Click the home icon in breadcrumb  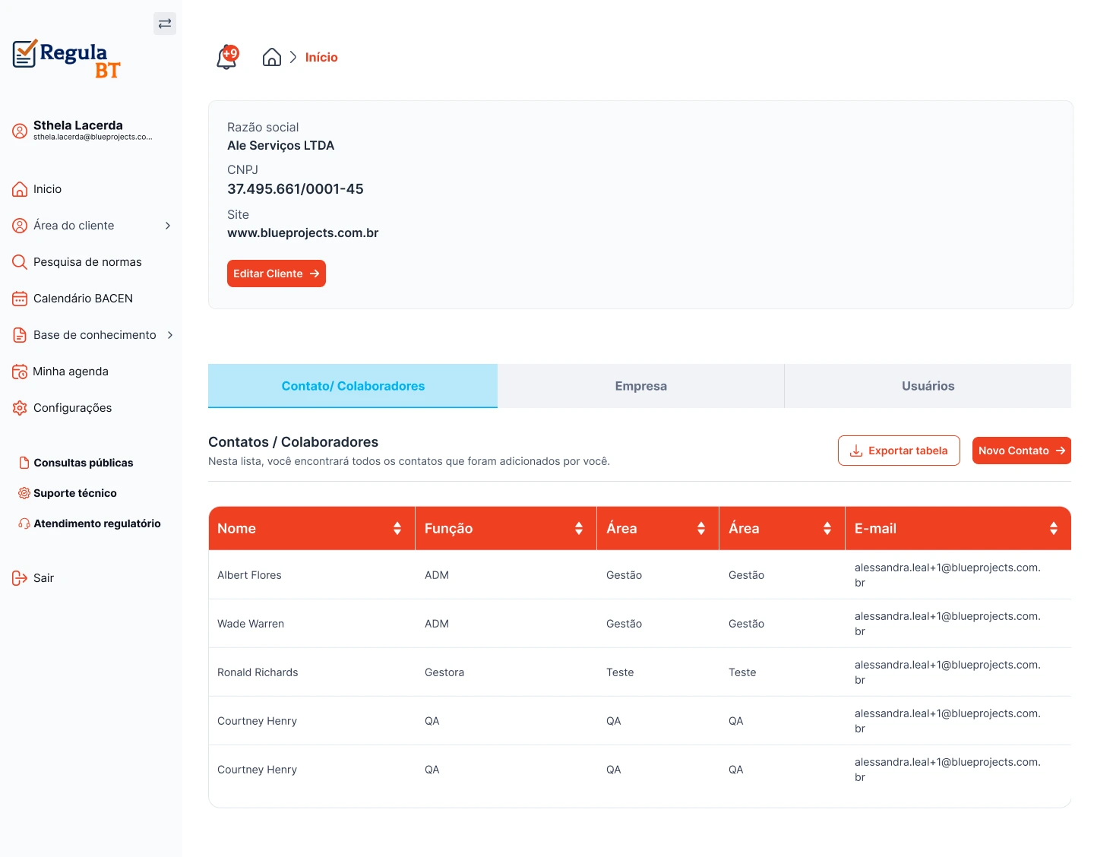point(272,58)
